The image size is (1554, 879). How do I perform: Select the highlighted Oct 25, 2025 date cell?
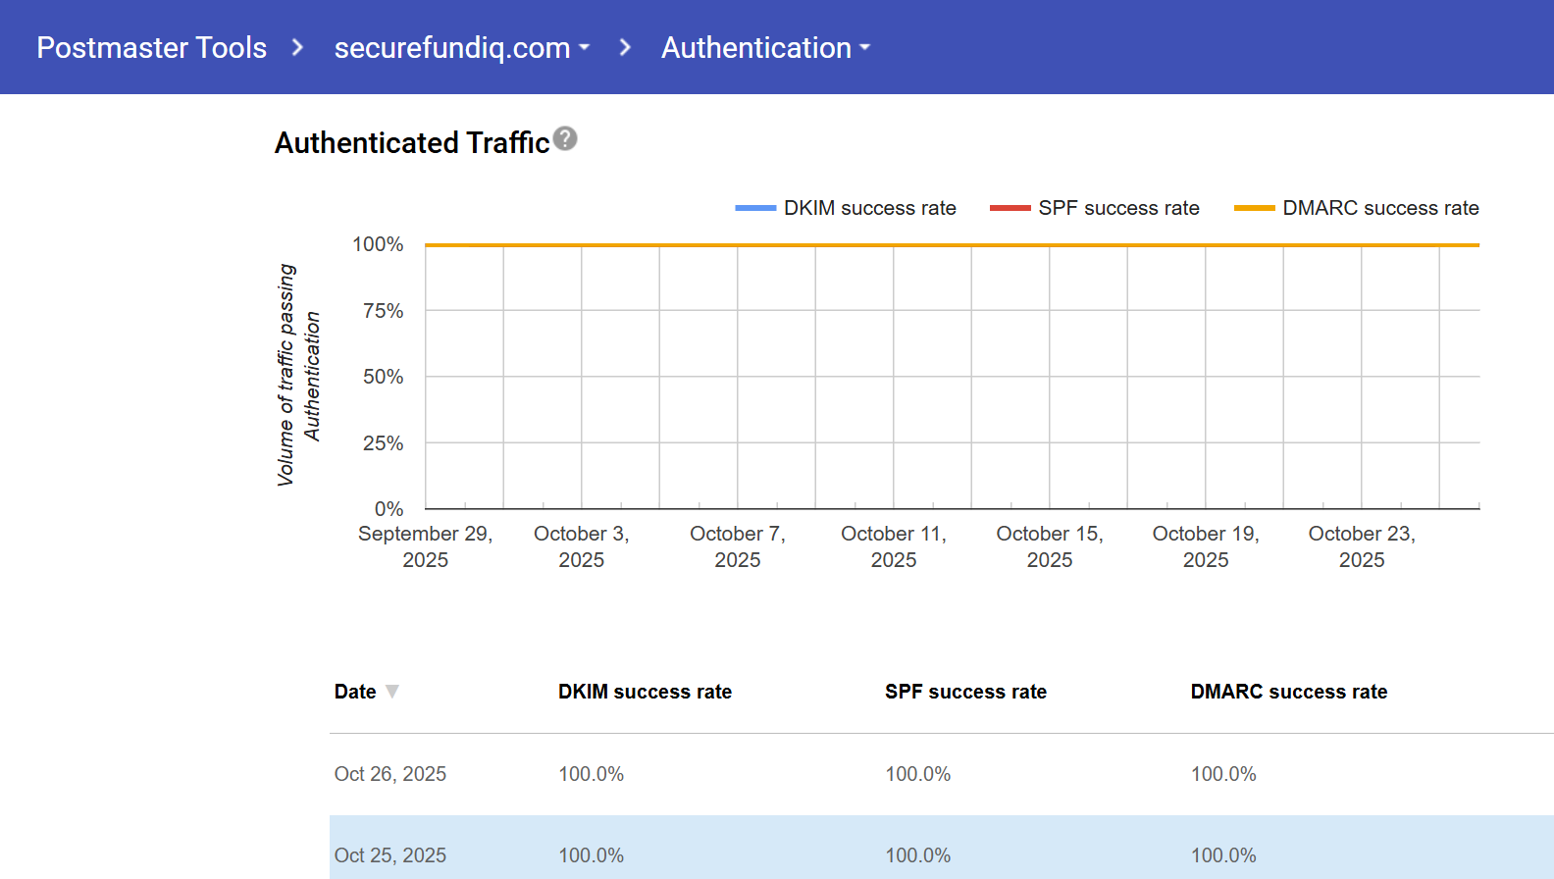[390, 855]
